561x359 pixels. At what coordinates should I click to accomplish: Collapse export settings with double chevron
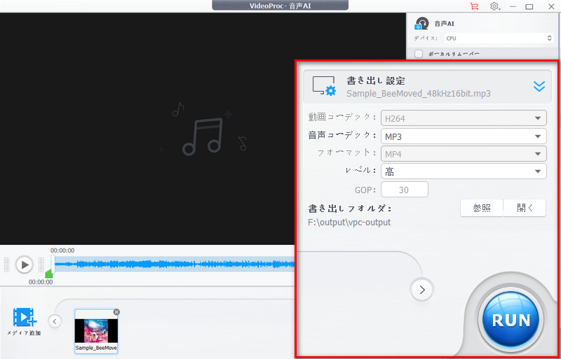click(x=539, y=86)
